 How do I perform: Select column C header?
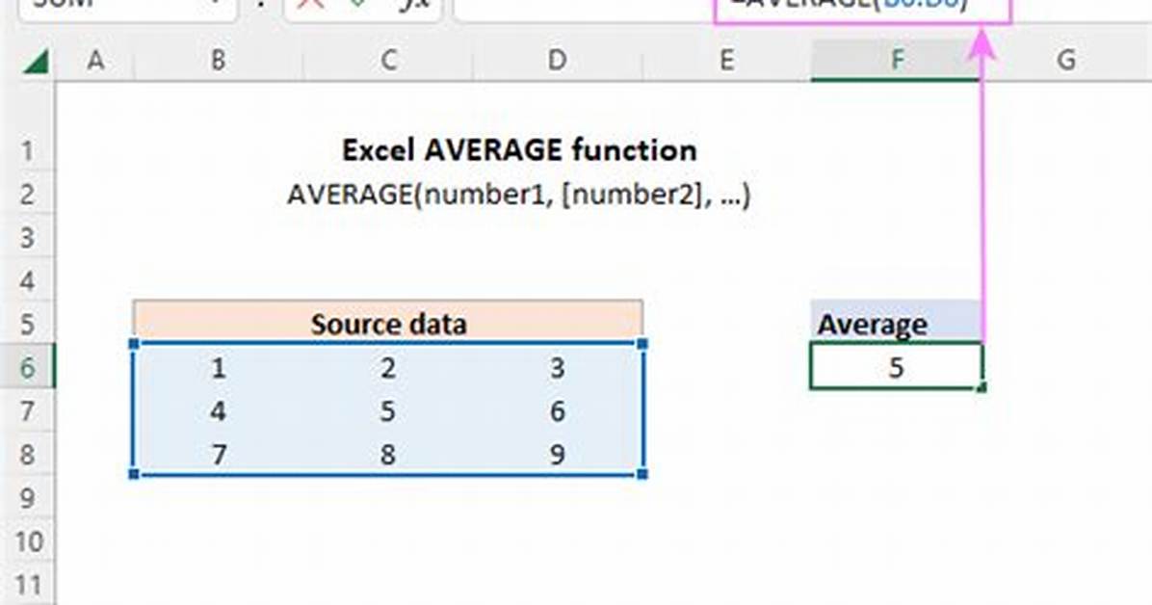pos(388,61)
